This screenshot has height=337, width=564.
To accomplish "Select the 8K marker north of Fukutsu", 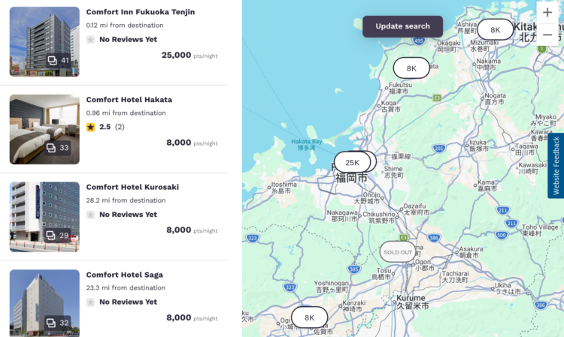I will [x=411, y=68].
